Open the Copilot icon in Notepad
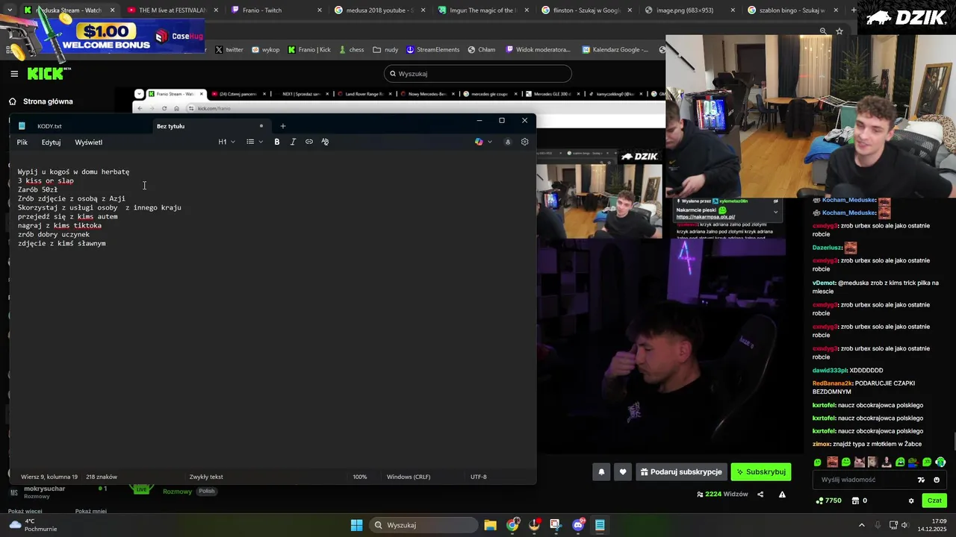The height and width of the screenshot is (537, 956). (x=479, y=142)
